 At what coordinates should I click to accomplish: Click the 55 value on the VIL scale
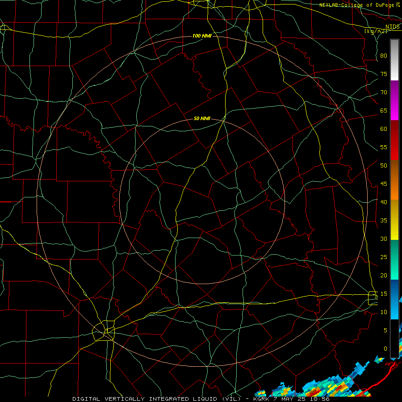tap(384, 147)
